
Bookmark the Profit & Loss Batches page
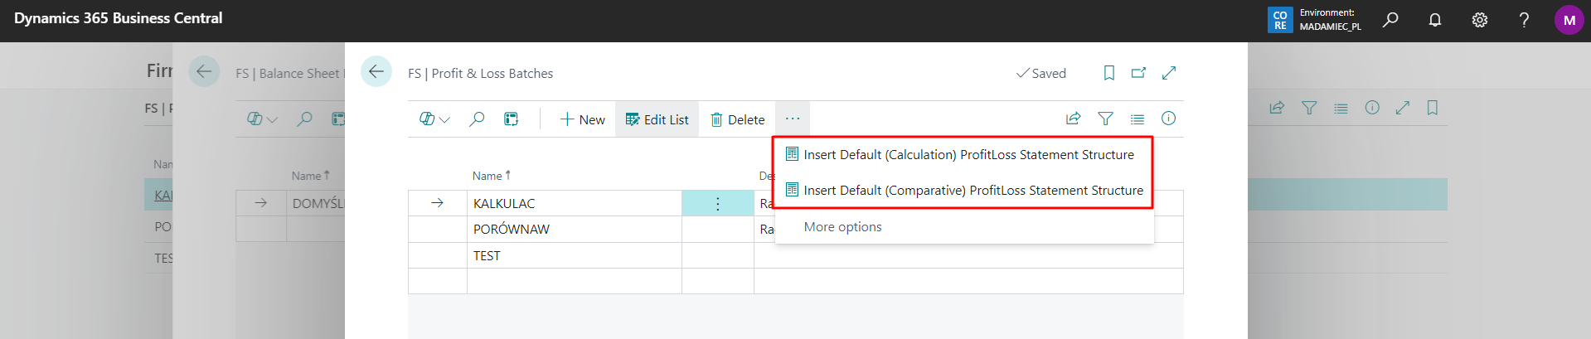(x=1108, y=73)
